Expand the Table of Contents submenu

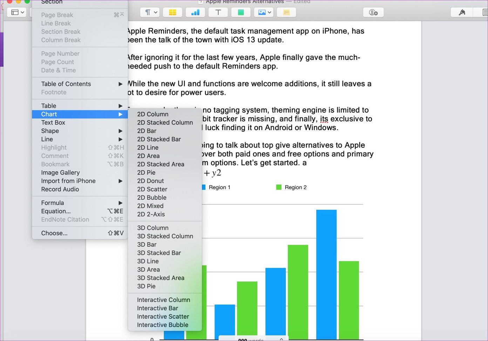(80, 84)
